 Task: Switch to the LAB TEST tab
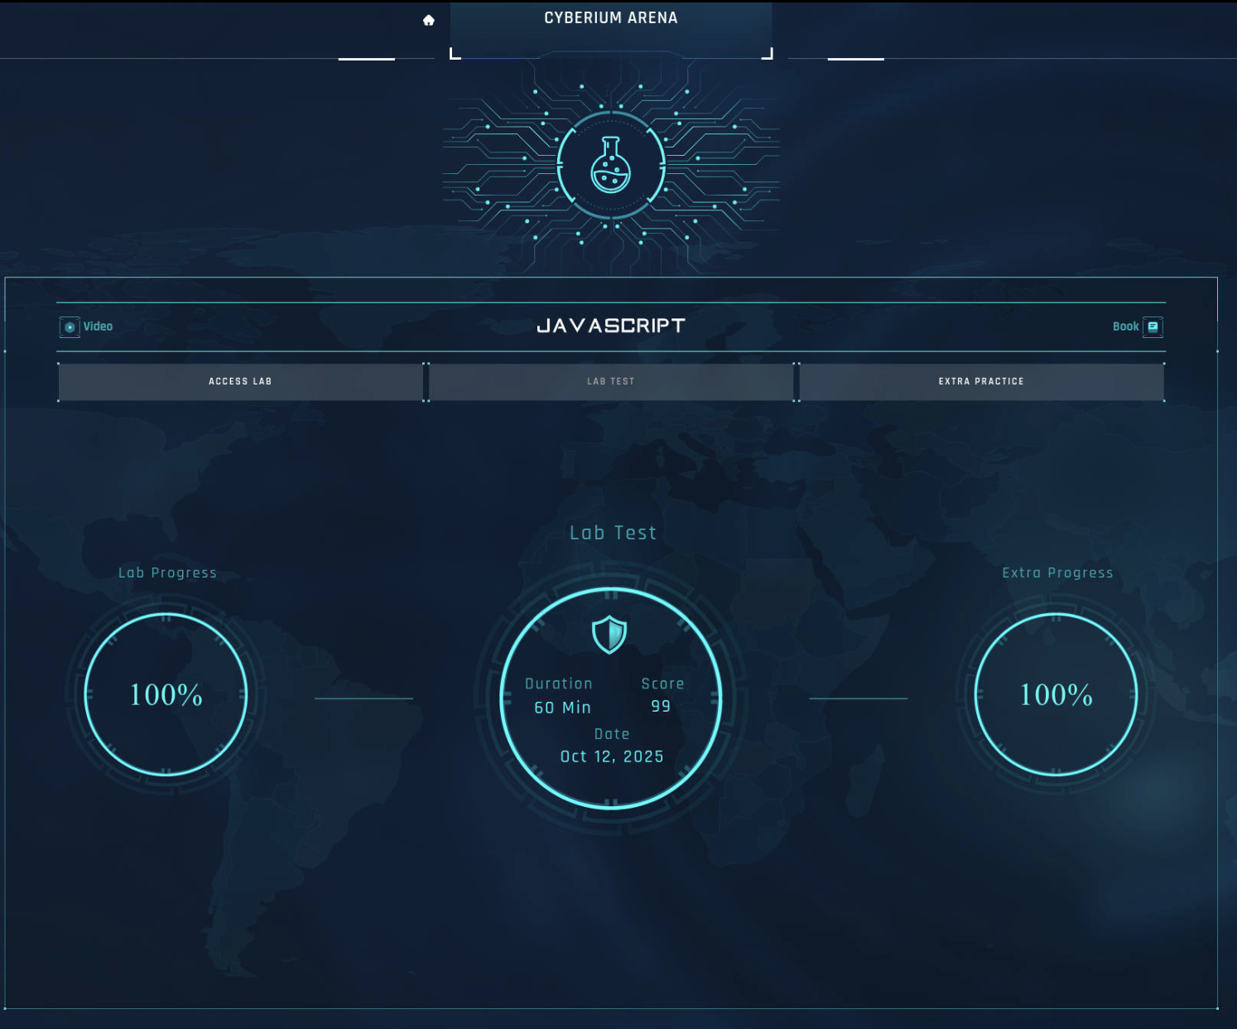tap(611, 382)
